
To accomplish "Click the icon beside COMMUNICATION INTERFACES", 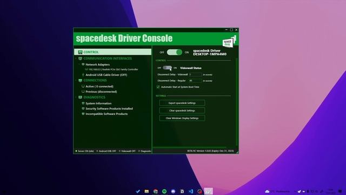I will coord(80,58).
